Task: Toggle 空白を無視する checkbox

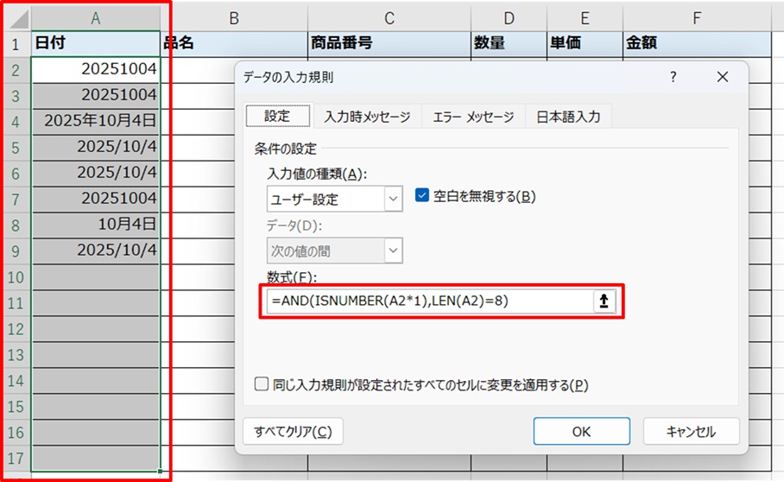Action: pos(422,195)
